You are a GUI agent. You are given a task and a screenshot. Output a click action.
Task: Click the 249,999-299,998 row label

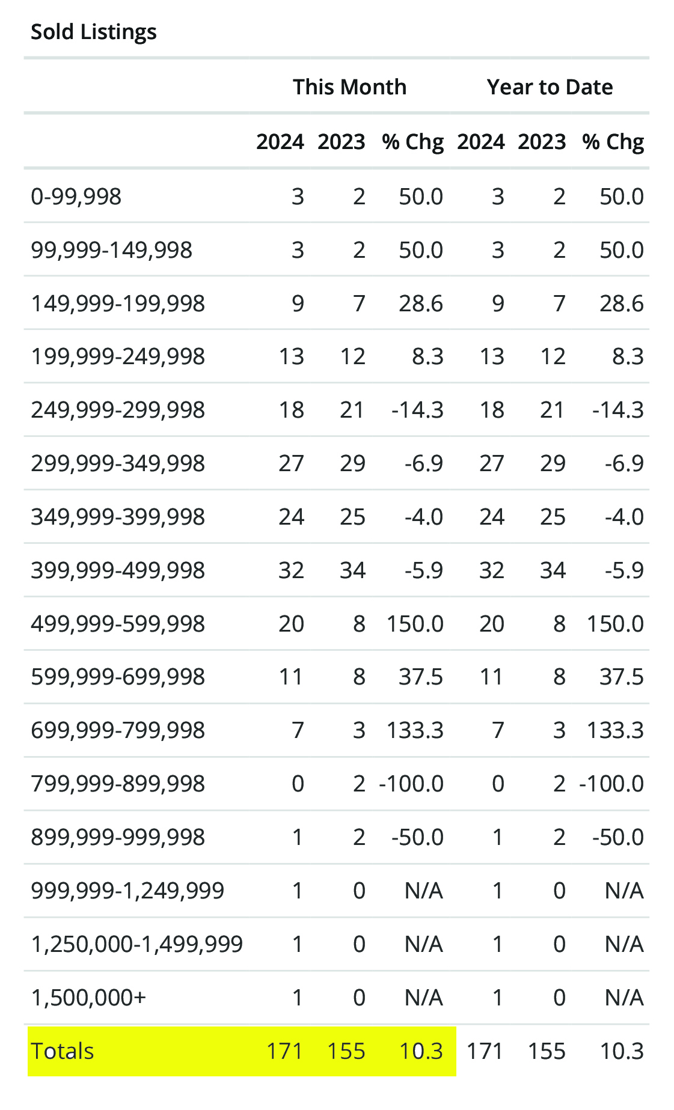pyautogui.click(x=118, y=410)
